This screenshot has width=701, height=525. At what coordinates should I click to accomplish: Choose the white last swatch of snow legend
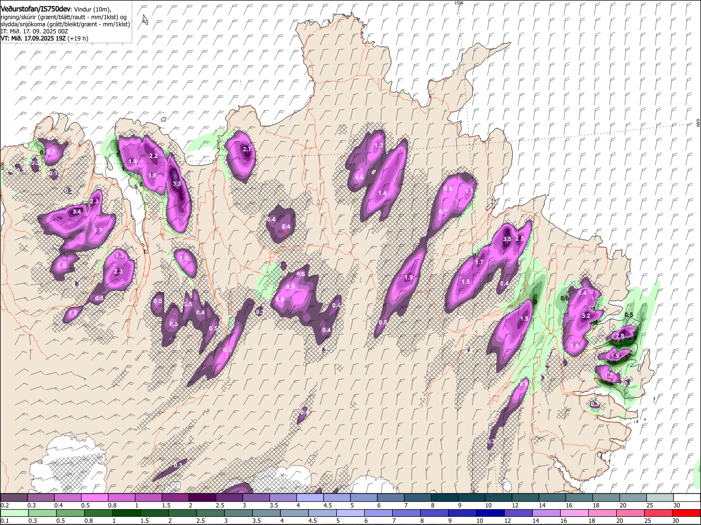click(687, 498)
